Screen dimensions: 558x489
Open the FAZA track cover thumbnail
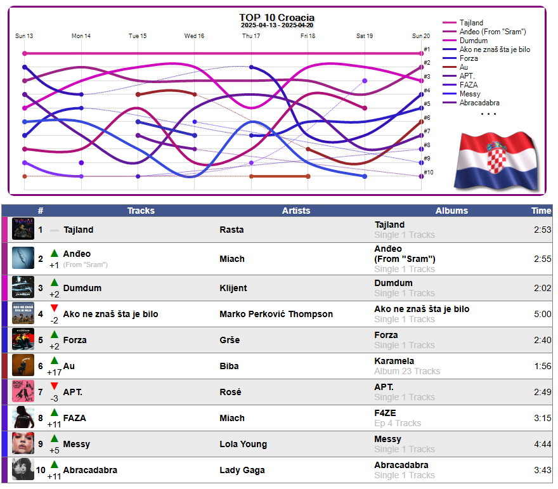coord(23,417)
